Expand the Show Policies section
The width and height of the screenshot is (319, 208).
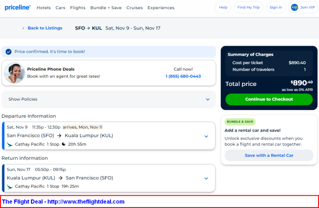click(x=109, y=99)
